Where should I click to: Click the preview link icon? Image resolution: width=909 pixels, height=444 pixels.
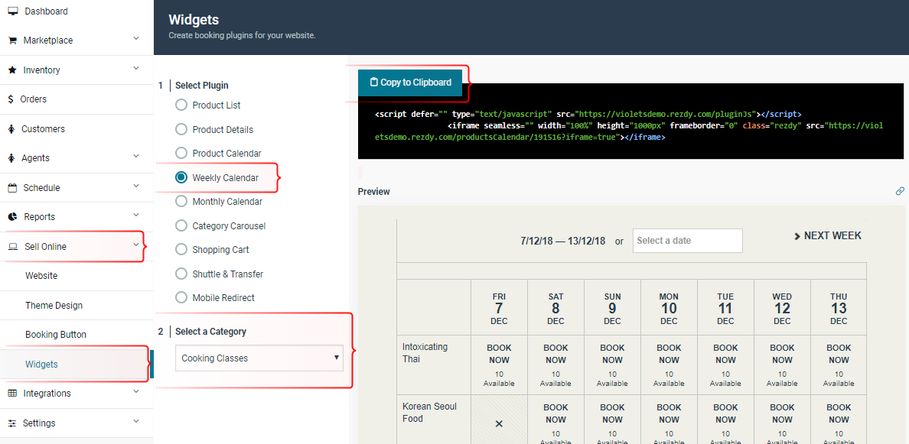[x=900, y=192]
